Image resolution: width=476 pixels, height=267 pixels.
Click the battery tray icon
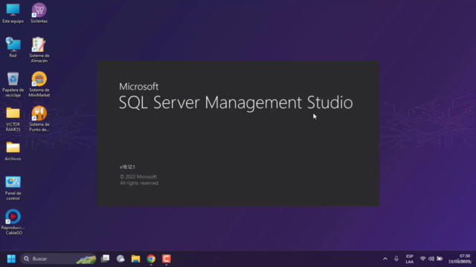440,259
